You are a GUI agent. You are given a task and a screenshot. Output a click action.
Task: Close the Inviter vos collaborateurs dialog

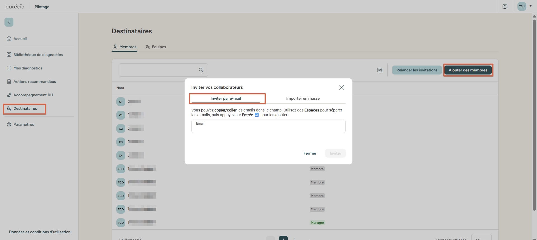(341, 87)
